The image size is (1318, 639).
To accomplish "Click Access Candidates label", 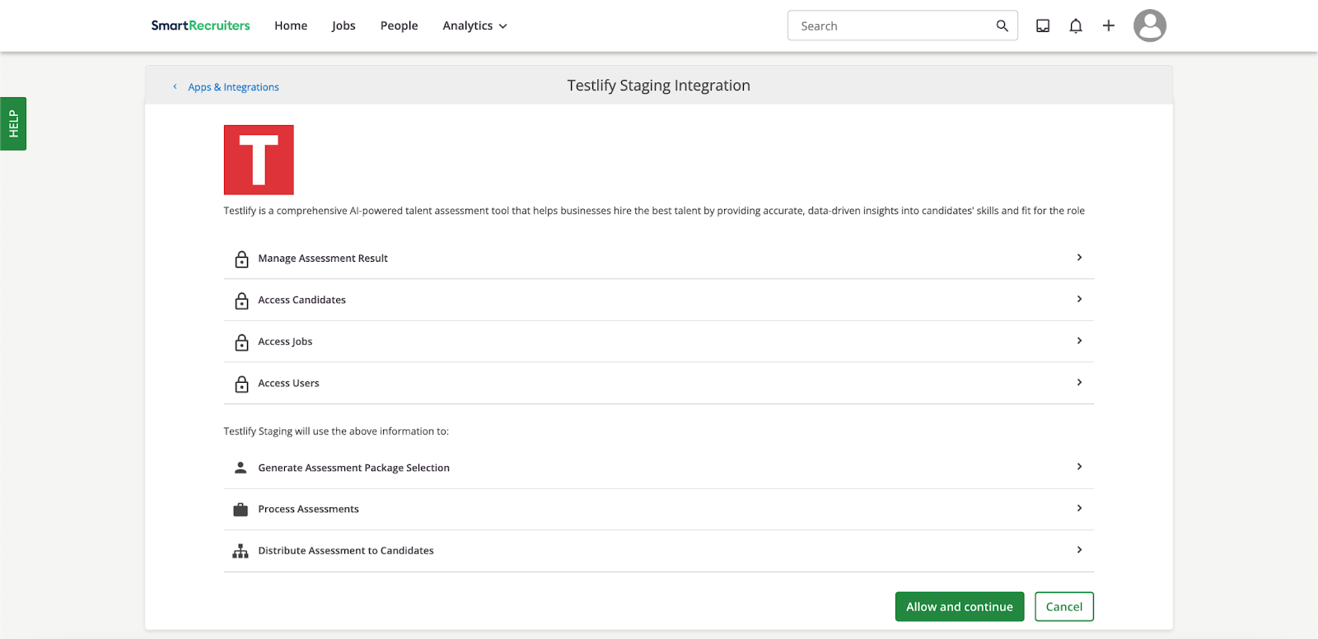I will pos(302,300).
